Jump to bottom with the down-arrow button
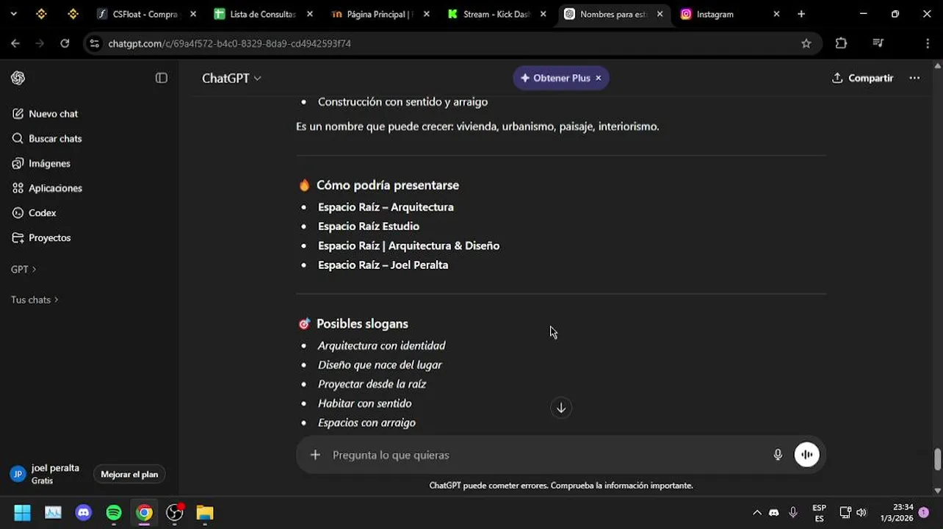Viewport: 943px width, 529px height. [561, 408]
